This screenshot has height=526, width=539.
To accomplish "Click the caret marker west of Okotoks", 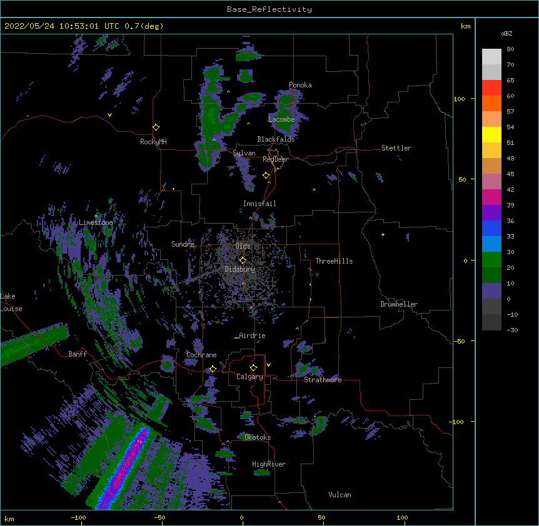I will point(228,442).
